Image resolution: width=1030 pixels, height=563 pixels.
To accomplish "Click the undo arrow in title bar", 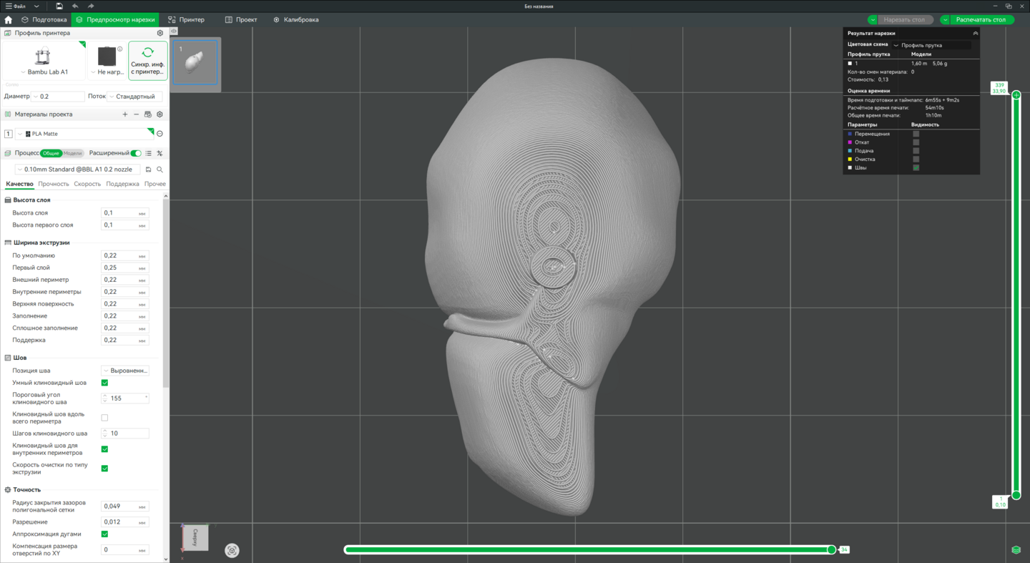I will (x=75, y=6).
